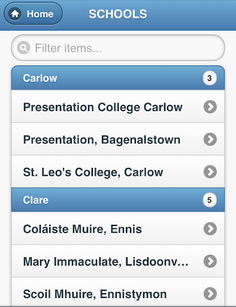The height and width of the screenshot is (307, 236).
Task: Click arrow icon beside Scoil Mhuire, Ennistymon
Action: tap(210, 294)
